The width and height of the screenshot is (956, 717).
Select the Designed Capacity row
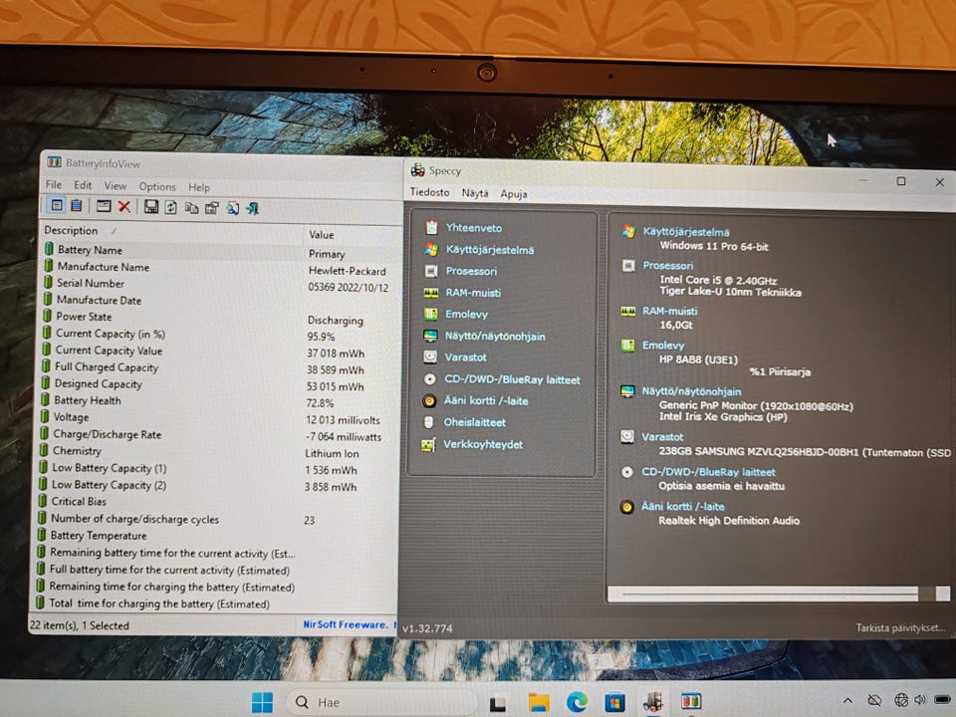pos(217,384)
